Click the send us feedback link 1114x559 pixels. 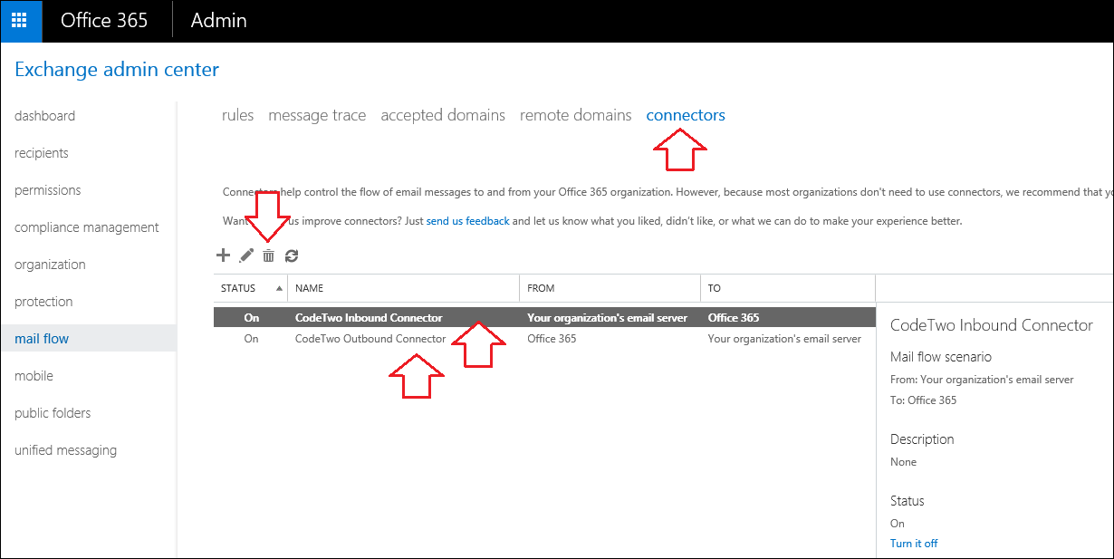[x=467, y=221]
